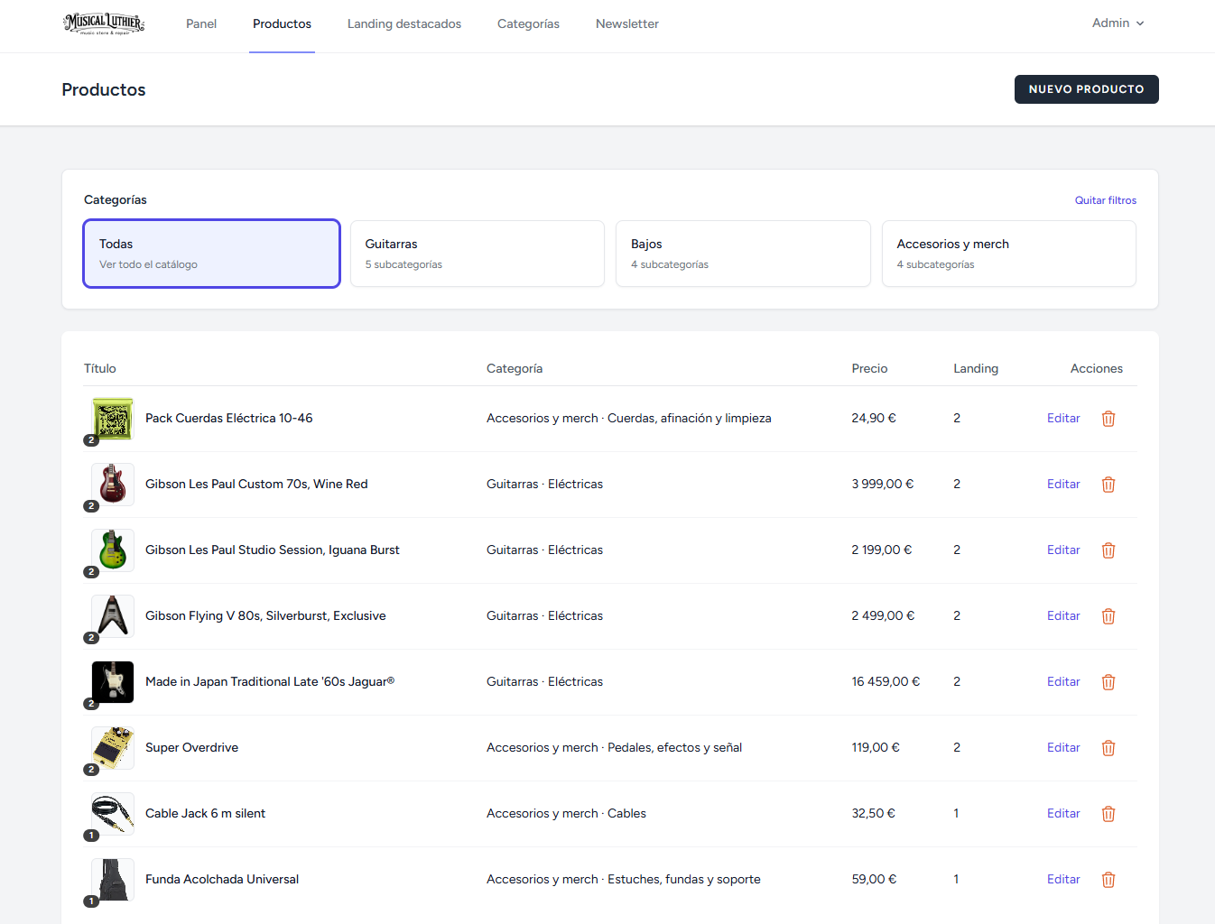
Task: Click trash icon for Funda Acolchada Universal
Action: click(x=1108, y=880)
